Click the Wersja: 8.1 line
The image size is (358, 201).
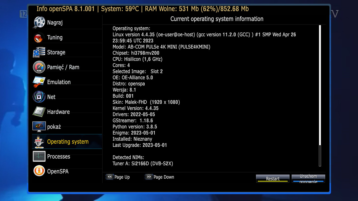124,90
